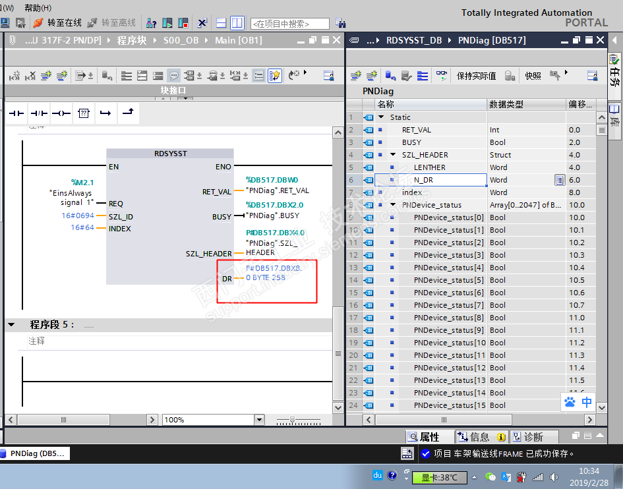Open WeChat icon in system tray
The image size is (623, 489).
490,476
